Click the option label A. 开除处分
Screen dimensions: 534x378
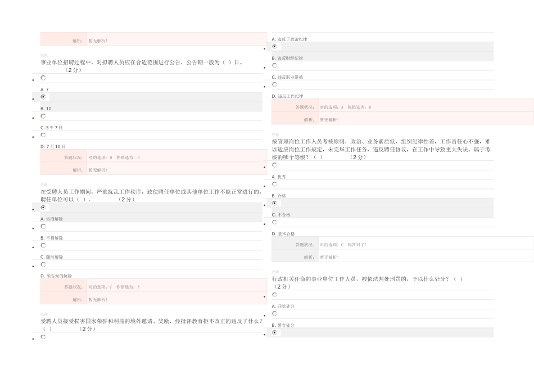(x=283, y=307)
